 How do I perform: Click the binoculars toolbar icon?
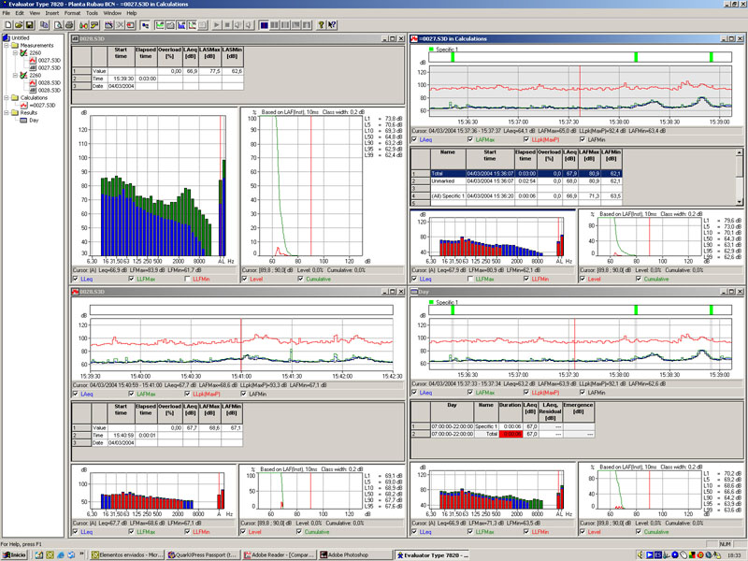click(x=84, y=25)
